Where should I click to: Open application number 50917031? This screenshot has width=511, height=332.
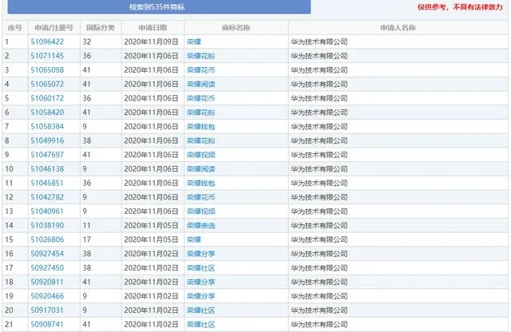point(46,310)
